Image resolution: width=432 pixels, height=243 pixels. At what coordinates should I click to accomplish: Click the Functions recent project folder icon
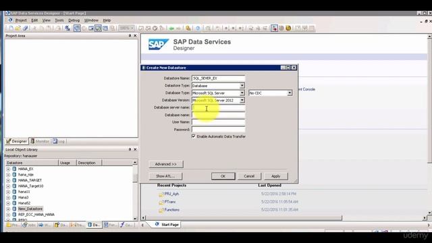click(x=161, y=211)
